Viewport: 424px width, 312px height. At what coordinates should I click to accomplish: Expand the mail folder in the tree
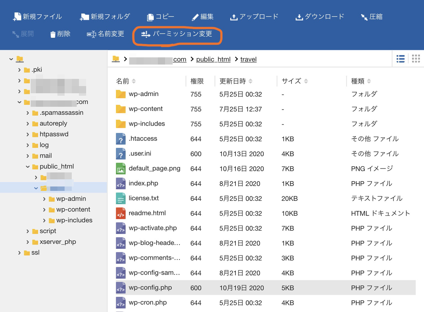coord(28,156)
